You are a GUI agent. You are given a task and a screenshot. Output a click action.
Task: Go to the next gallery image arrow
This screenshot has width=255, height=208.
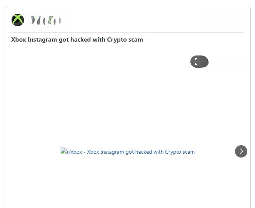tap(241, 151)
